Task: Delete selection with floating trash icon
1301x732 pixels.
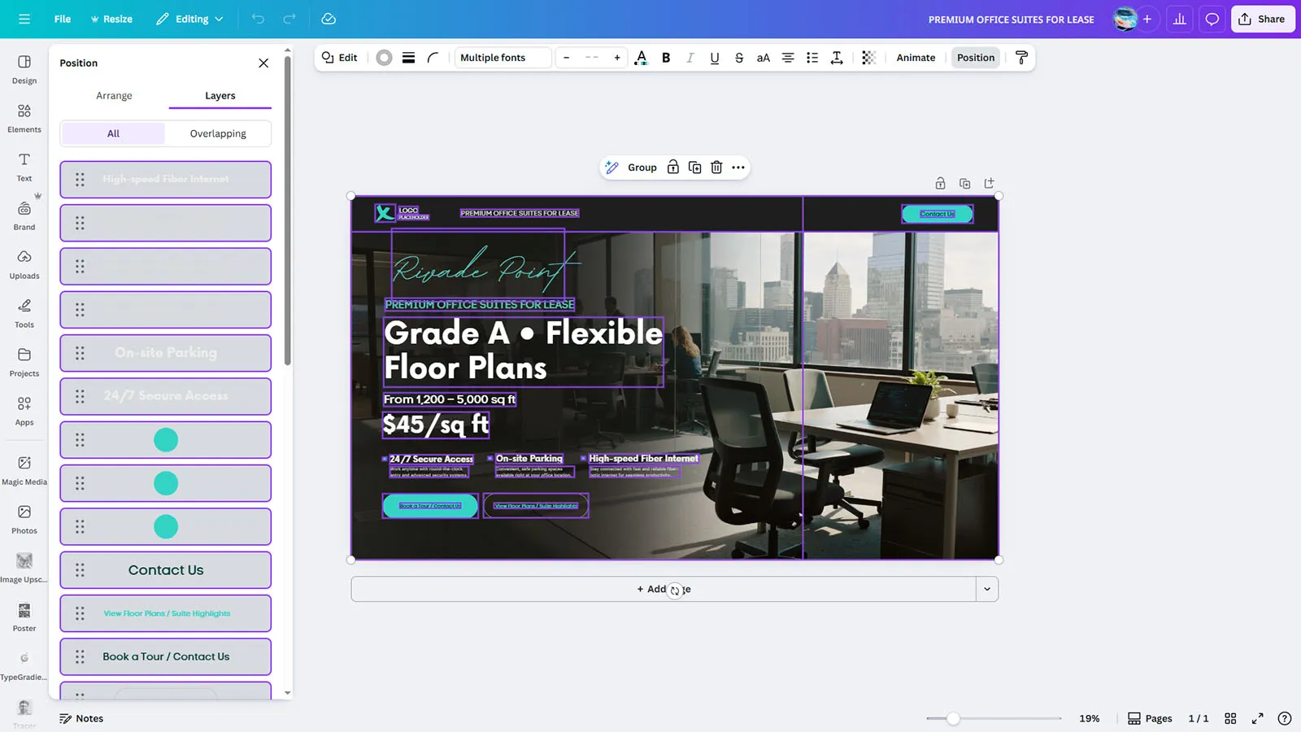Action: (716, 168)
